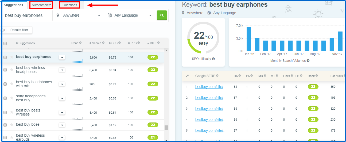Check the 'best buy earphones' row checkbox

[5, 57]
